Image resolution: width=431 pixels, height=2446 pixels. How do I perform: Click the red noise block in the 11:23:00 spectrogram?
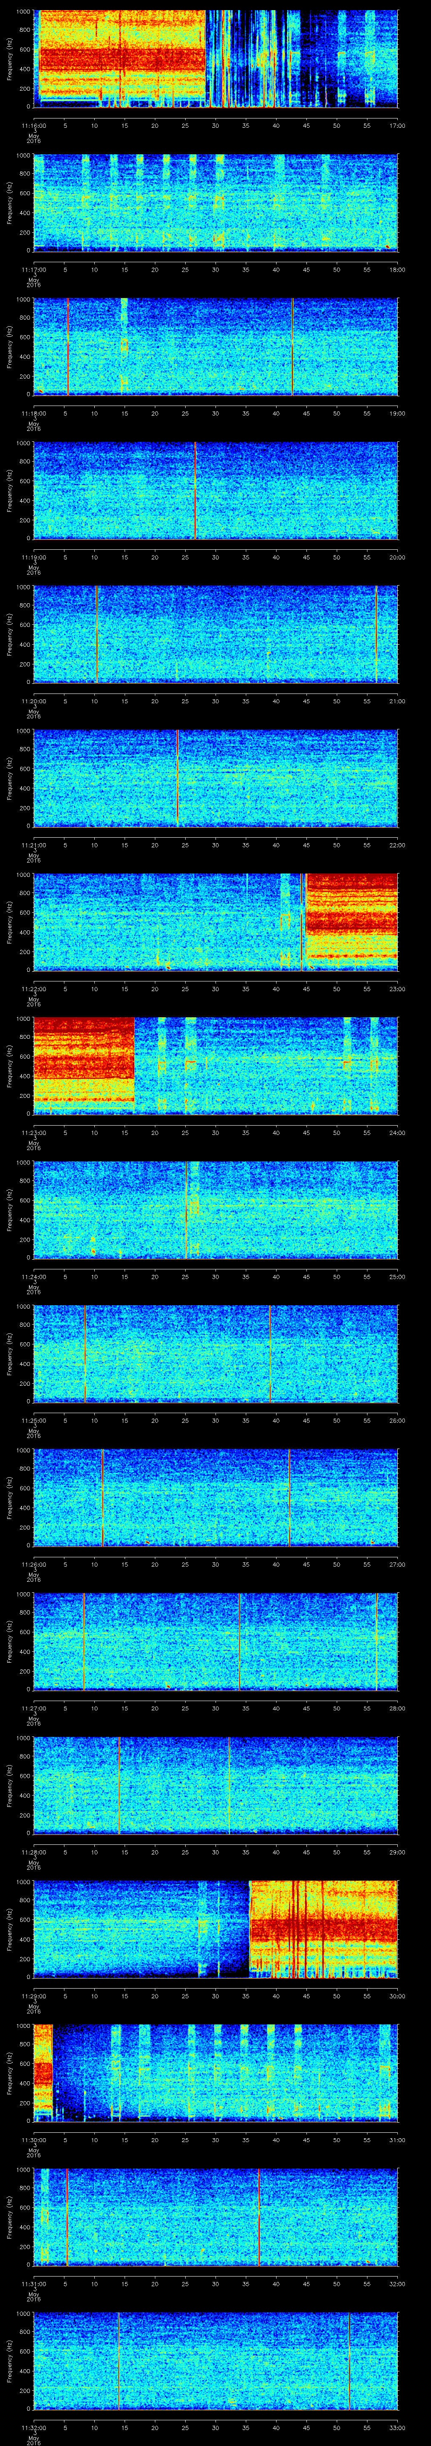(83, 1061)
